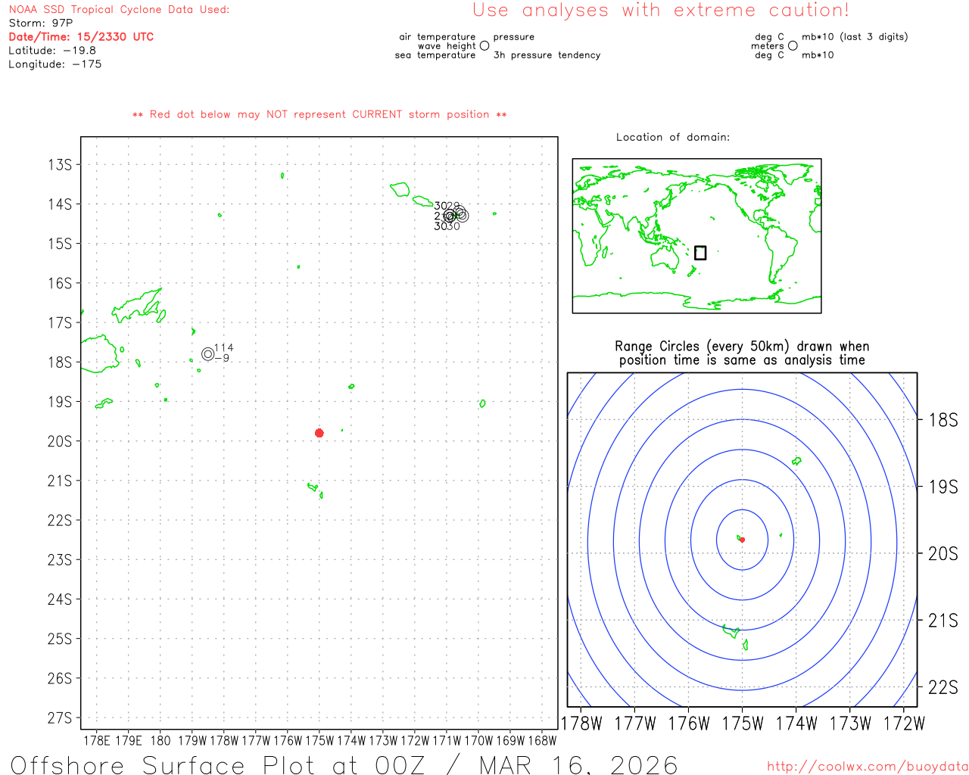This screenshot has height=775, width=969.
Task: Click the 'Location of domain:' caption
Action: pos(673,137)
